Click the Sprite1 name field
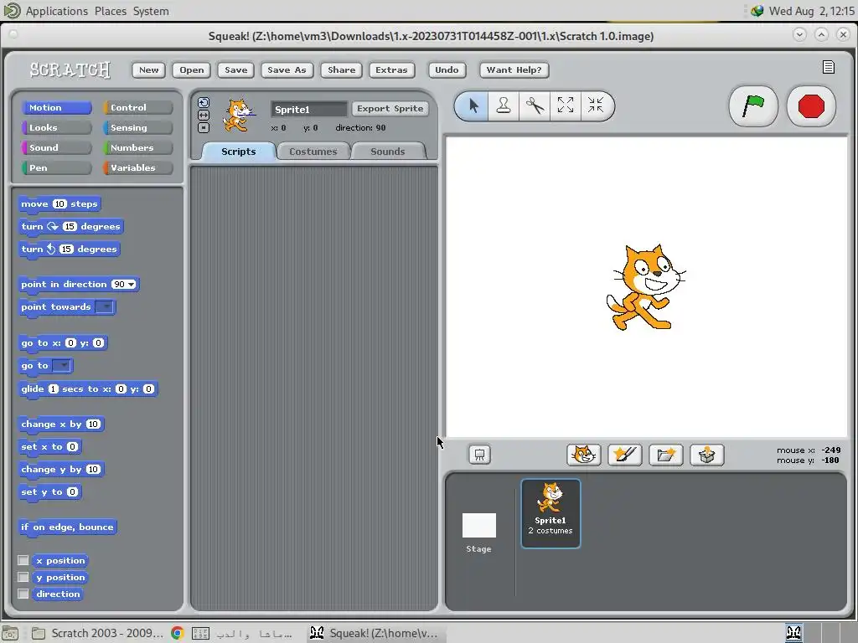Viewport: 858px width, 643px height. tap(309, 110)
